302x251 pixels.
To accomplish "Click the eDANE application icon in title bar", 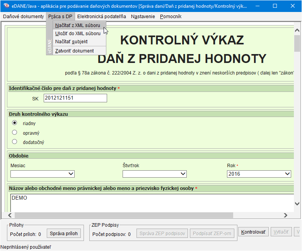I will pyautogui.click(x=6, y=6).
